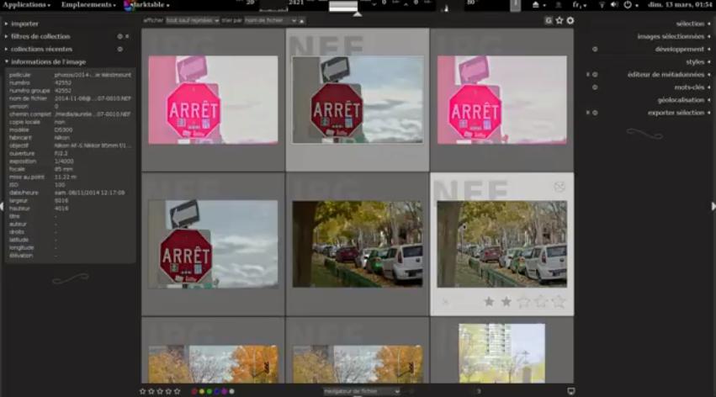Set third star rating on highlighted thumbnail
Image resolution: width=716 pixels, height=397 pixels.
pyautogui.click(x=524, y=302)
